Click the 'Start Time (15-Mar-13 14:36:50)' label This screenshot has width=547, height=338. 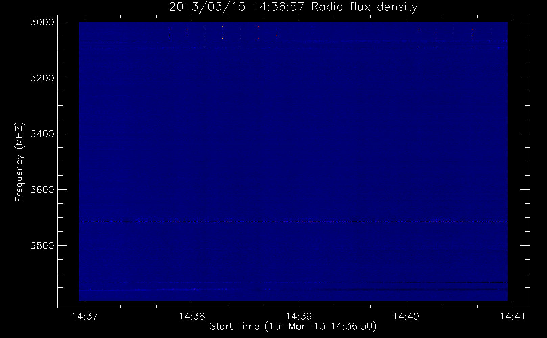(x=293, y=327)
